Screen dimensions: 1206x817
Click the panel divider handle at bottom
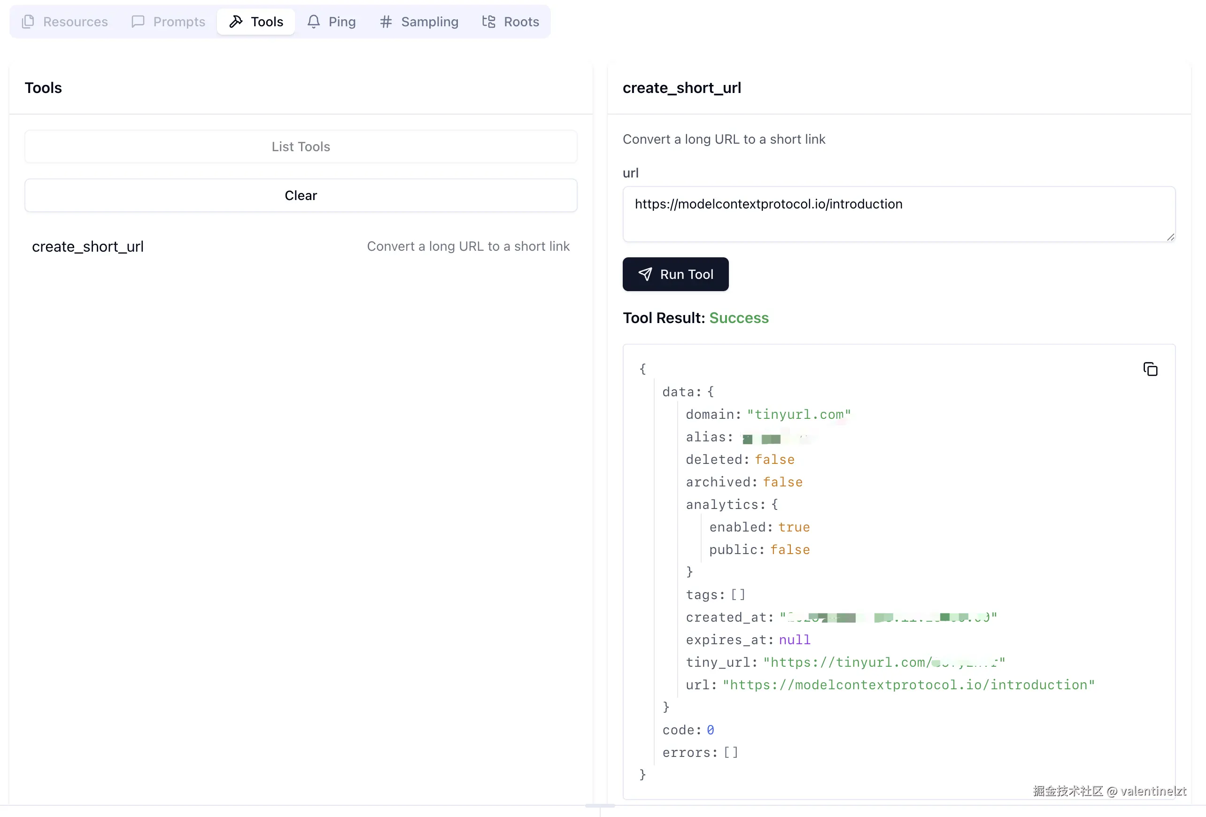click(600, 806)
